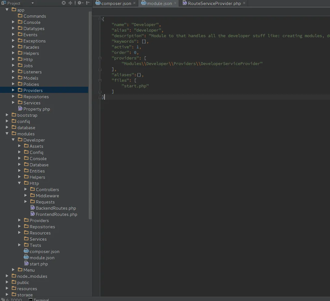Viewport: 330px width, 301px height.
Task: Switch to the composer.json tab
Action: (116, 3)
